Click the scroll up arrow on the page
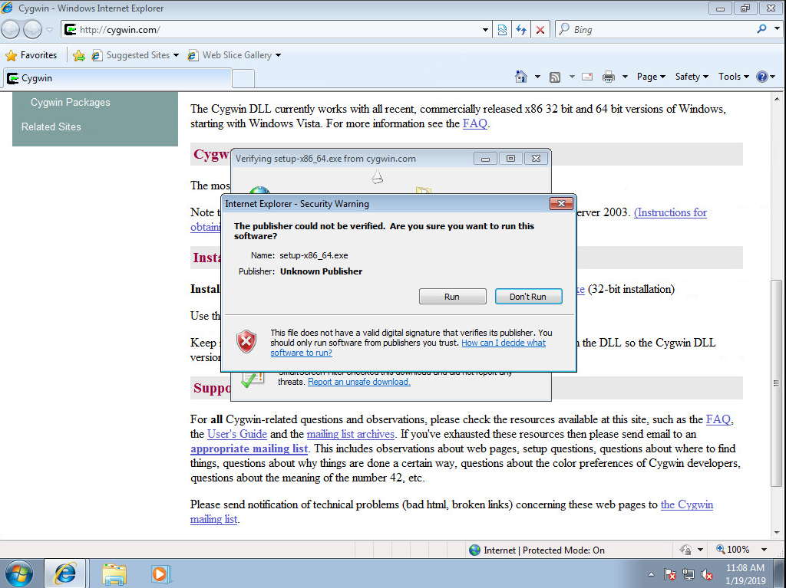786x588 pixels. (777, 99)
